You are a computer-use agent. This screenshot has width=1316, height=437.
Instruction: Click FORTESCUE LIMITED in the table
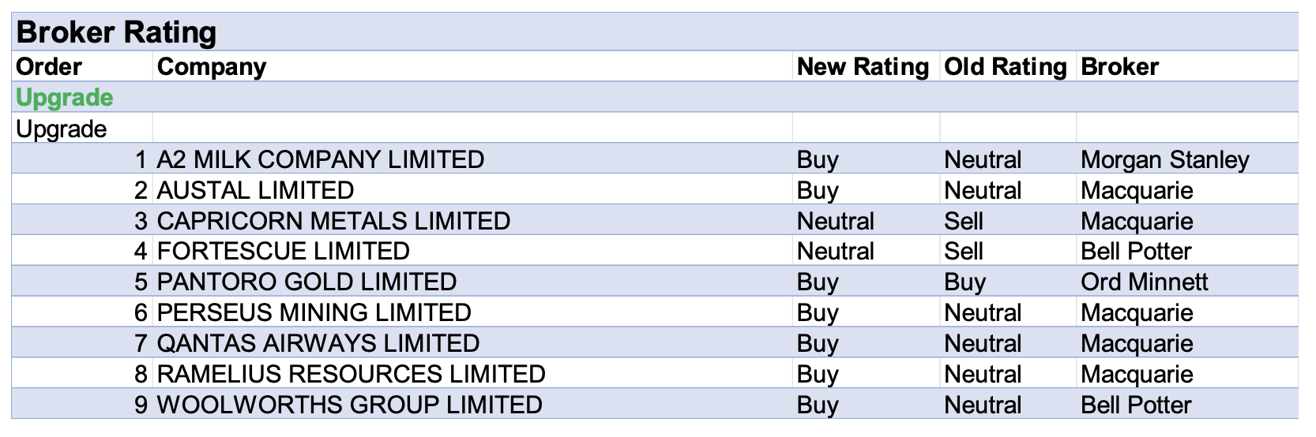click(x=283, y=252)
